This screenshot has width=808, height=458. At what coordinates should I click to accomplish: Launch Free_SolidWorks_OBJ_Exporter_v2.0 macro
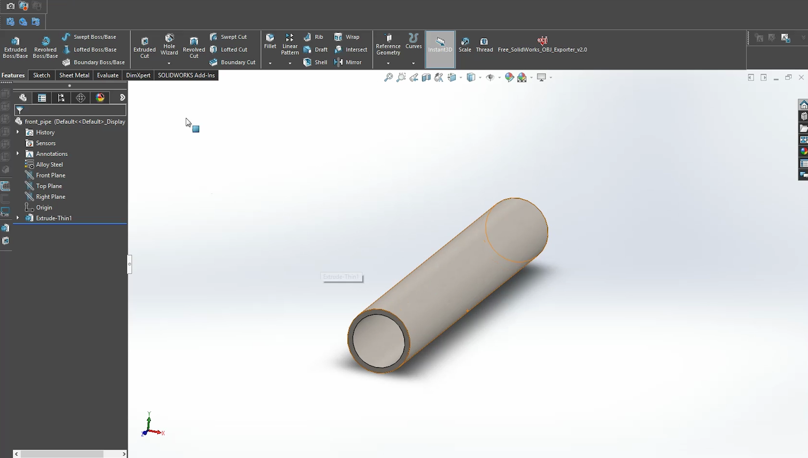click(x=542, y=45)
